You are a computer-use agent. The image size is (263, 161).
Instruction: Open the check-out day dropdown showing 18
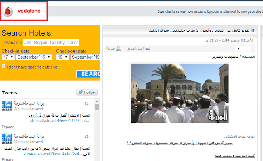62,57
